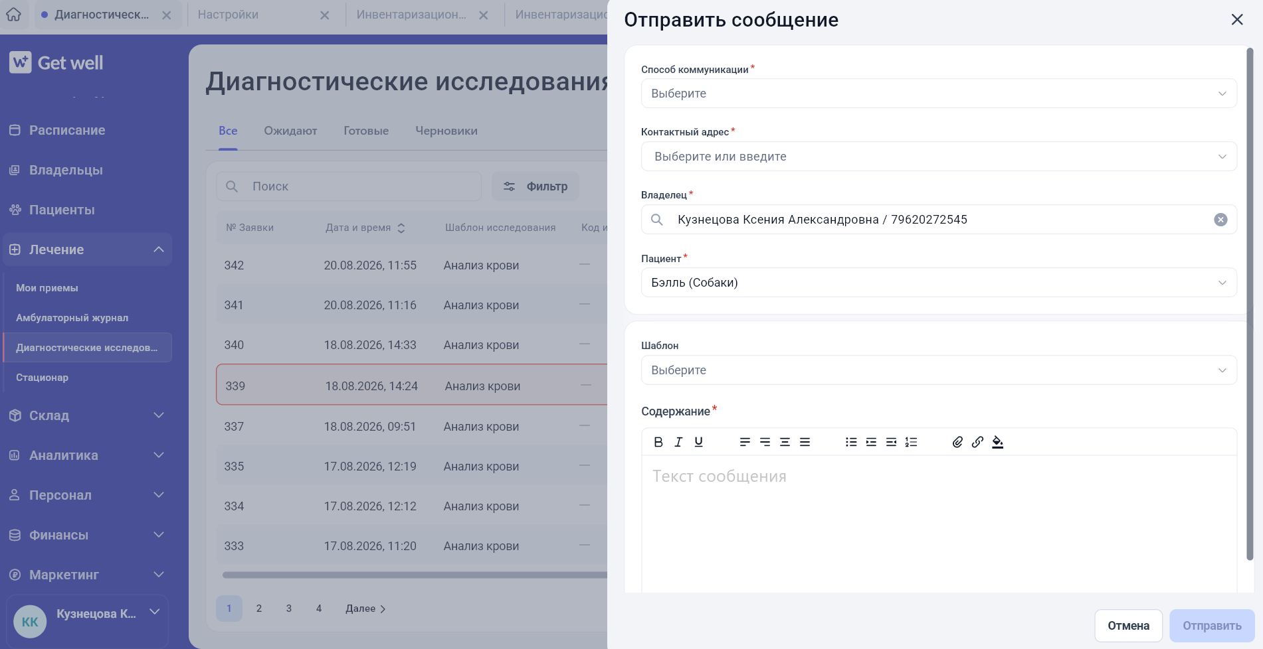Insert a hyperlink in message
Image resolution: width=1263 pixels, height=649 pixels.
(977, 442)
